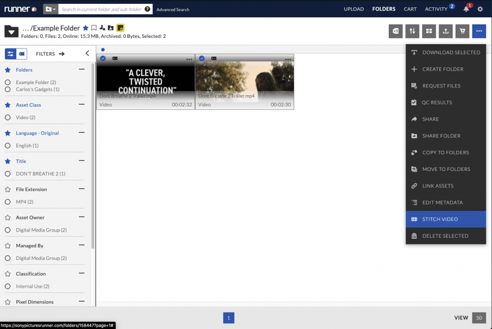
Task: Open the settings gear
Action: point(480,9)
